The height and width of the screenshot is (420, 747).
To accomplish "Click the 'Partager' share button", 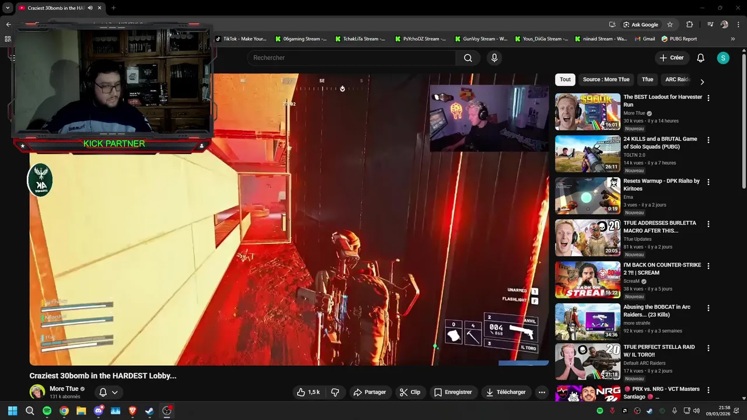I will (x=370, y=392).
